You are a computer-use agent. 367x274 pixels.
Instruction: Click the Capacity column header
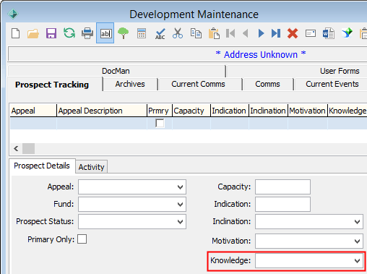tap(191, 111)
